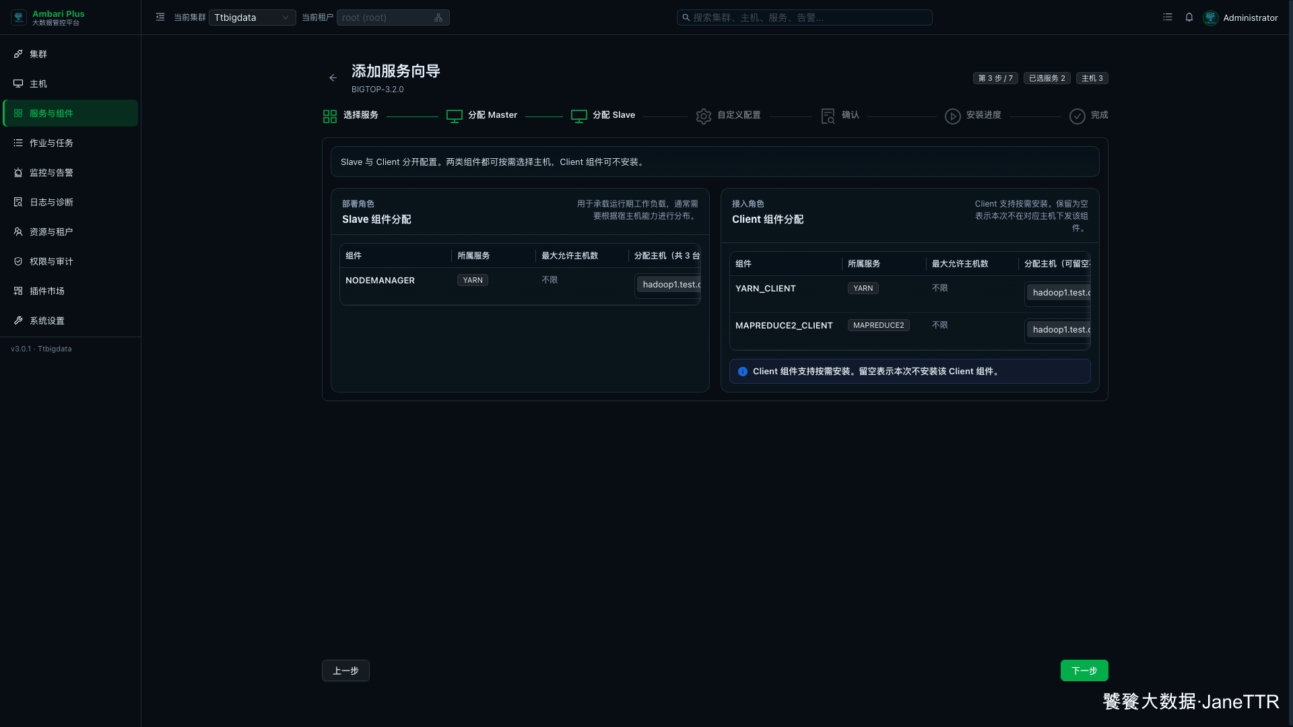Click the 监控与告警 alarm icon
The height and width of the screenshot is (727, 1293).
coord(18,172)
